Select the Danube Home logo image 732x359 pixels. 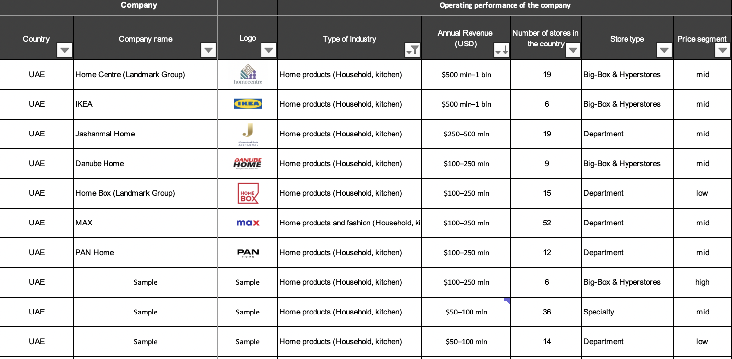point(248,164)
